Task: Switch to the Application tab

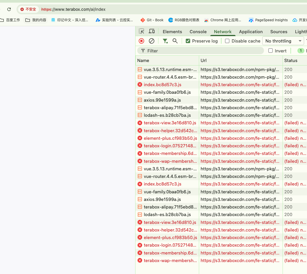Action: (x=251, y=31)
